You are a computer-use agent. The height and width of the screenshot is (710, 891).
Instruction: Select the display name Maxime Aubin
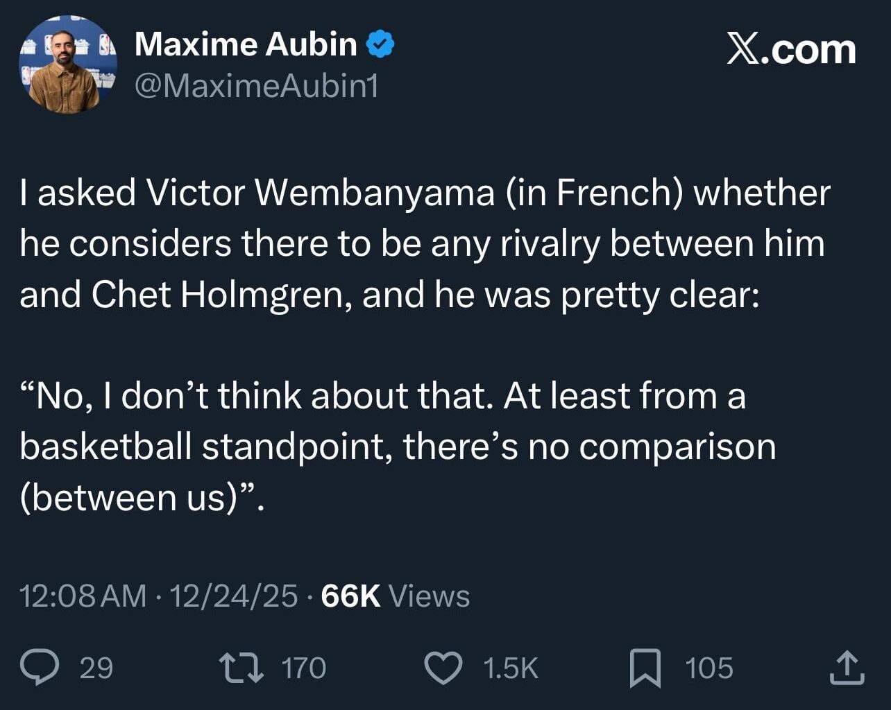coord(244,44)
